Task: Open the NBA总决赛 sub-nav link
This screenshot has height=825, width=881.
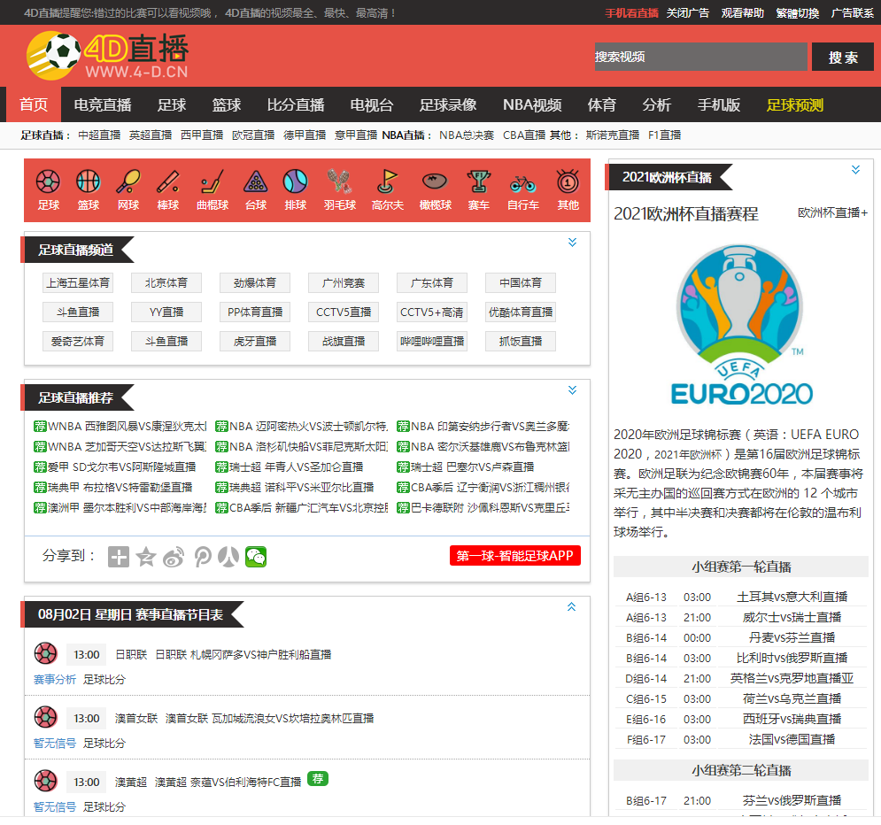Action: (x=467, y=135)
